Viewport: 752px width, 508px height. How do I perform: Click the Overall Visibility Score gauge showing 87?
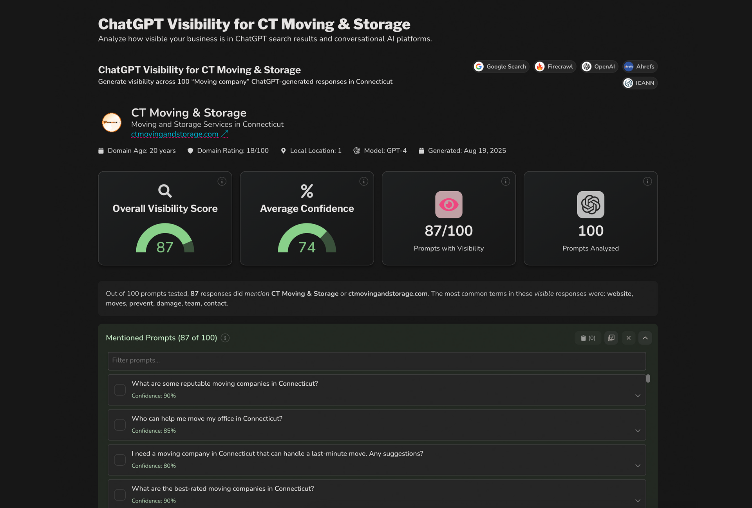(x=165, y=238)
